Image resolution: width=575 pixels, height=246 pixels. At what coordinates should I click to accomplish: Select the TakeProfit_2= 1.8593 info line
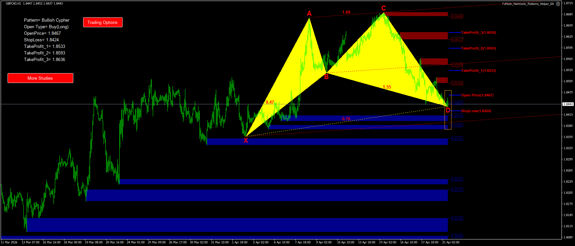pos(45,53)
